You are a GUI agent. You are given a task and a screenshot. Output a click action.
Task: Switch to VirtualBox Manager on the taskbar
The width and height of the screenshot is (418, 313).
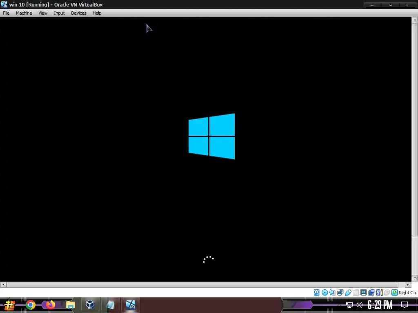pyautogui.click(x=90, y=304)
